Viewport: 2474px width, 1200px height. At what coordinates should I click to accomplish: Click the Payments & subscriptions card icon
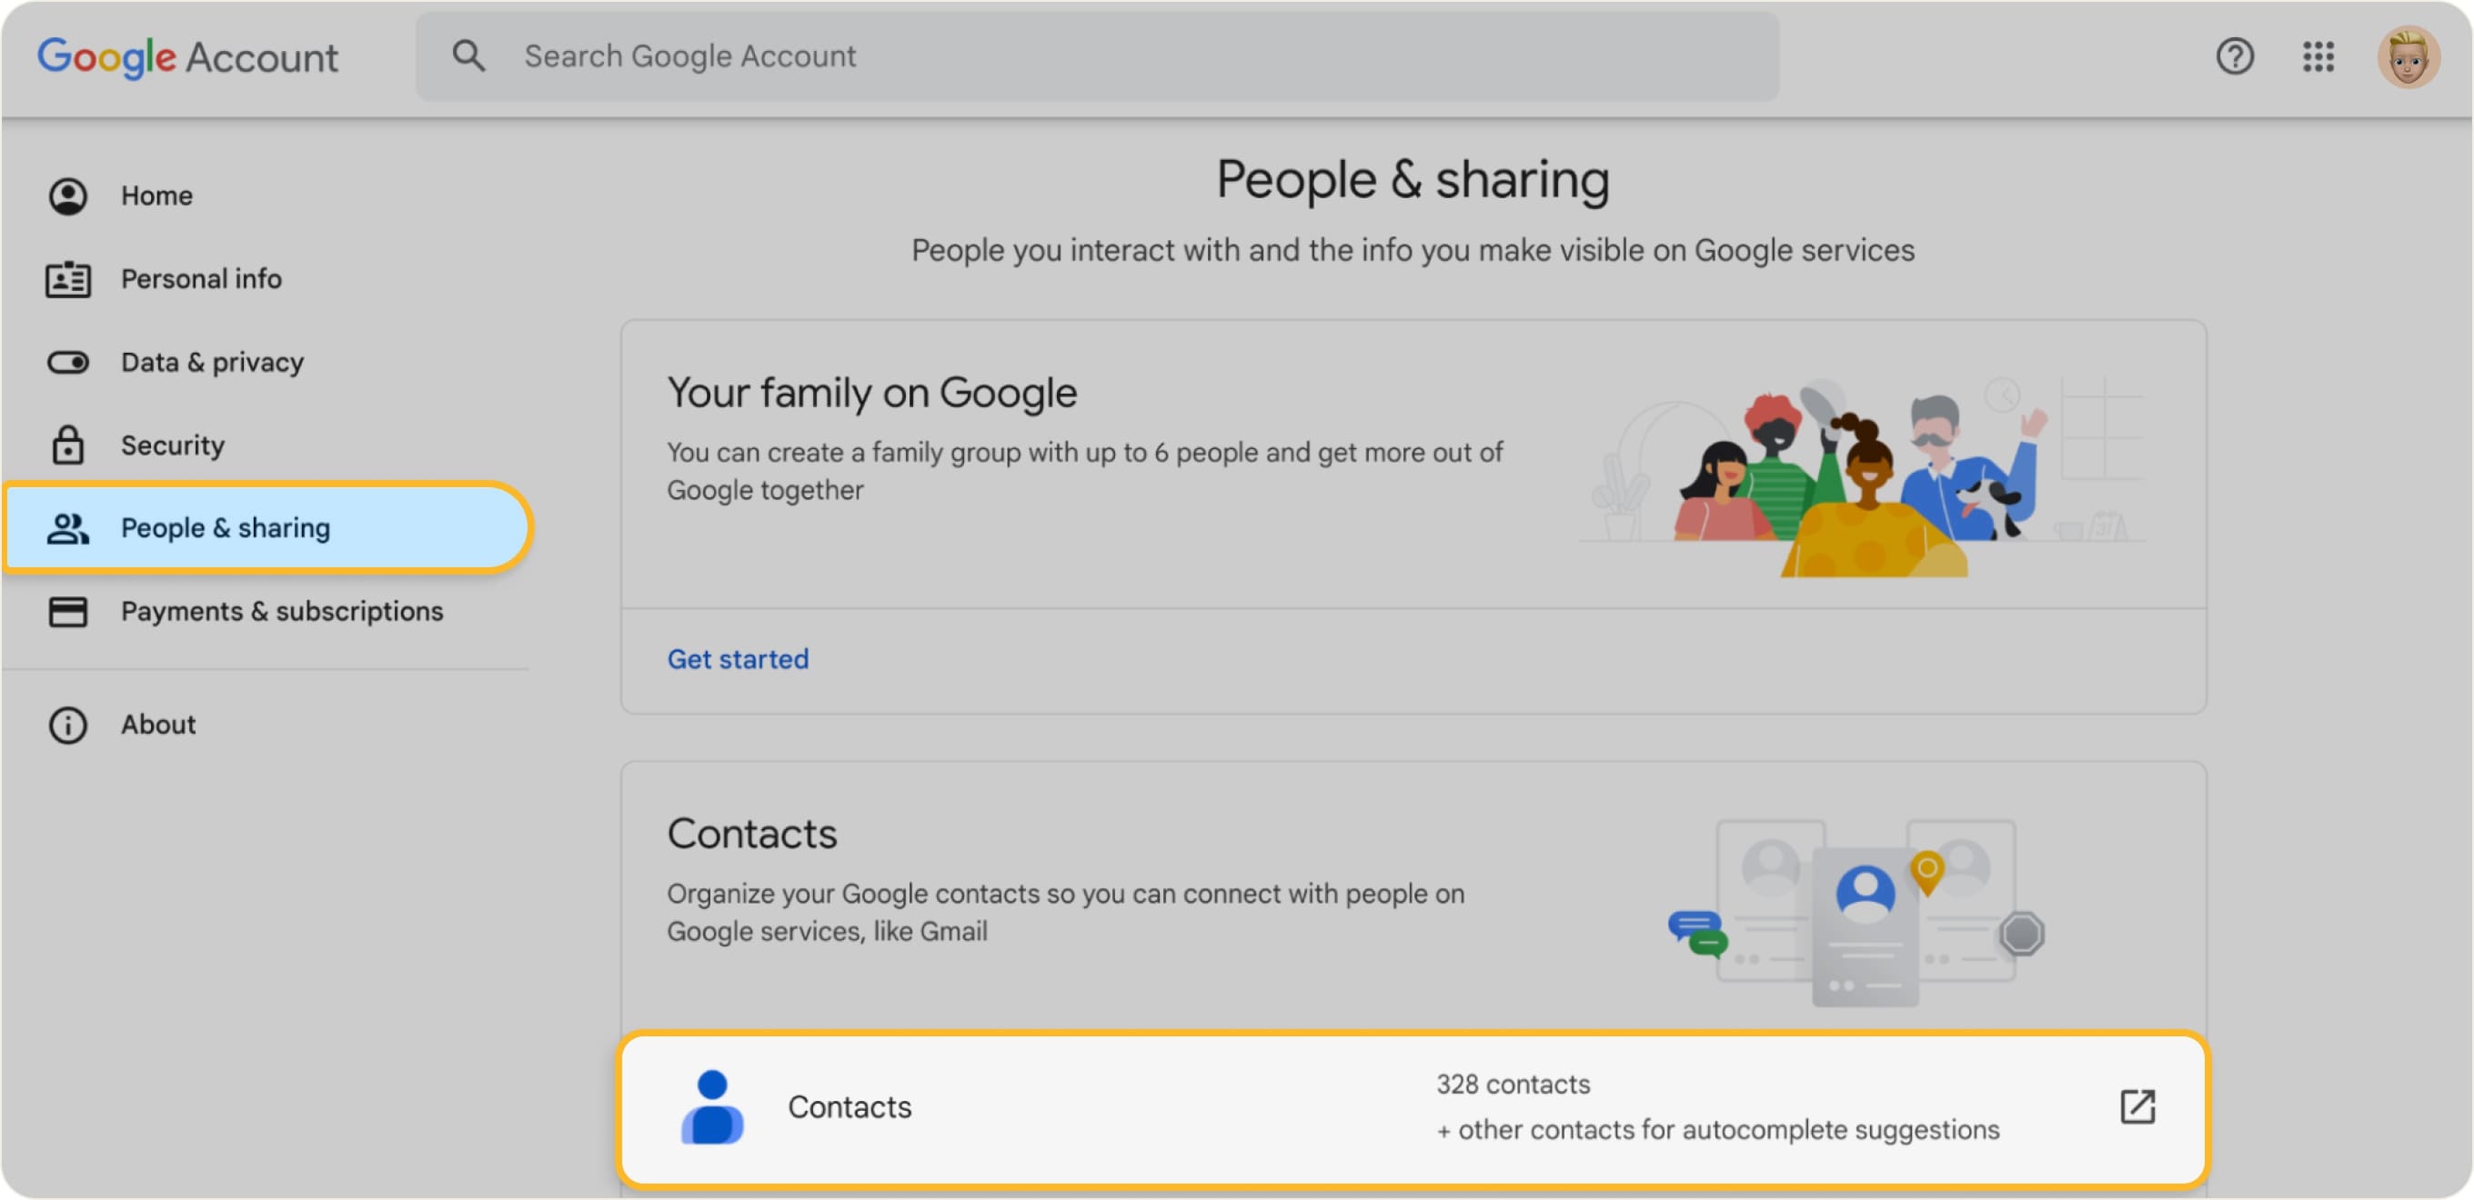(x=67, y=611)
